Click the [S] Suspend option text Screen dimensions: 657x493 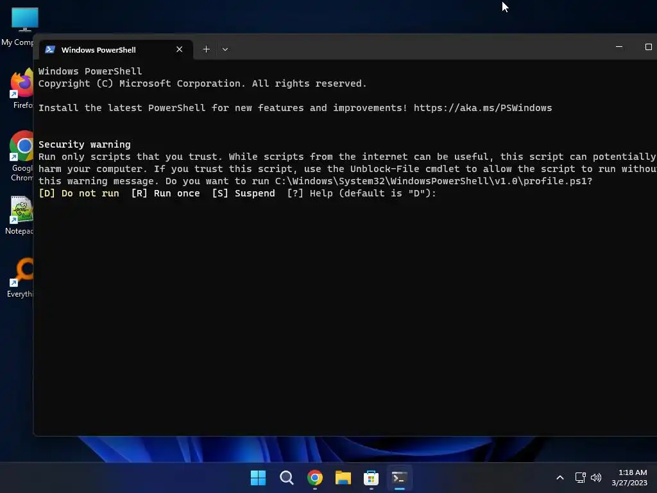243,193
